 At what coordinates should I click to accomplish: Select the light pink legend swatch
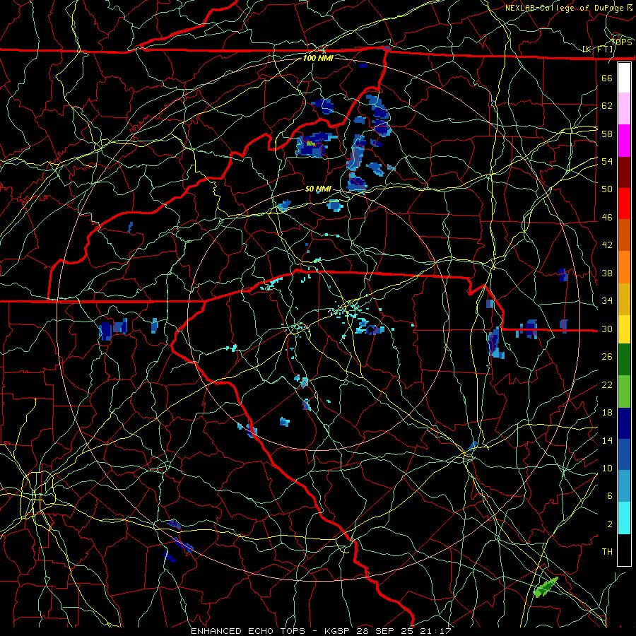coord(624,108)
